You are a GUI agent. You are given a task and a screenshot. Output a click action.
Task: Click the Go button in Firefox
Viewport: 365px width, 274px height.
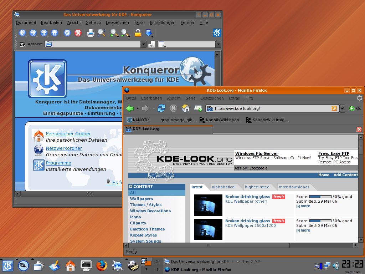(355, 108)
